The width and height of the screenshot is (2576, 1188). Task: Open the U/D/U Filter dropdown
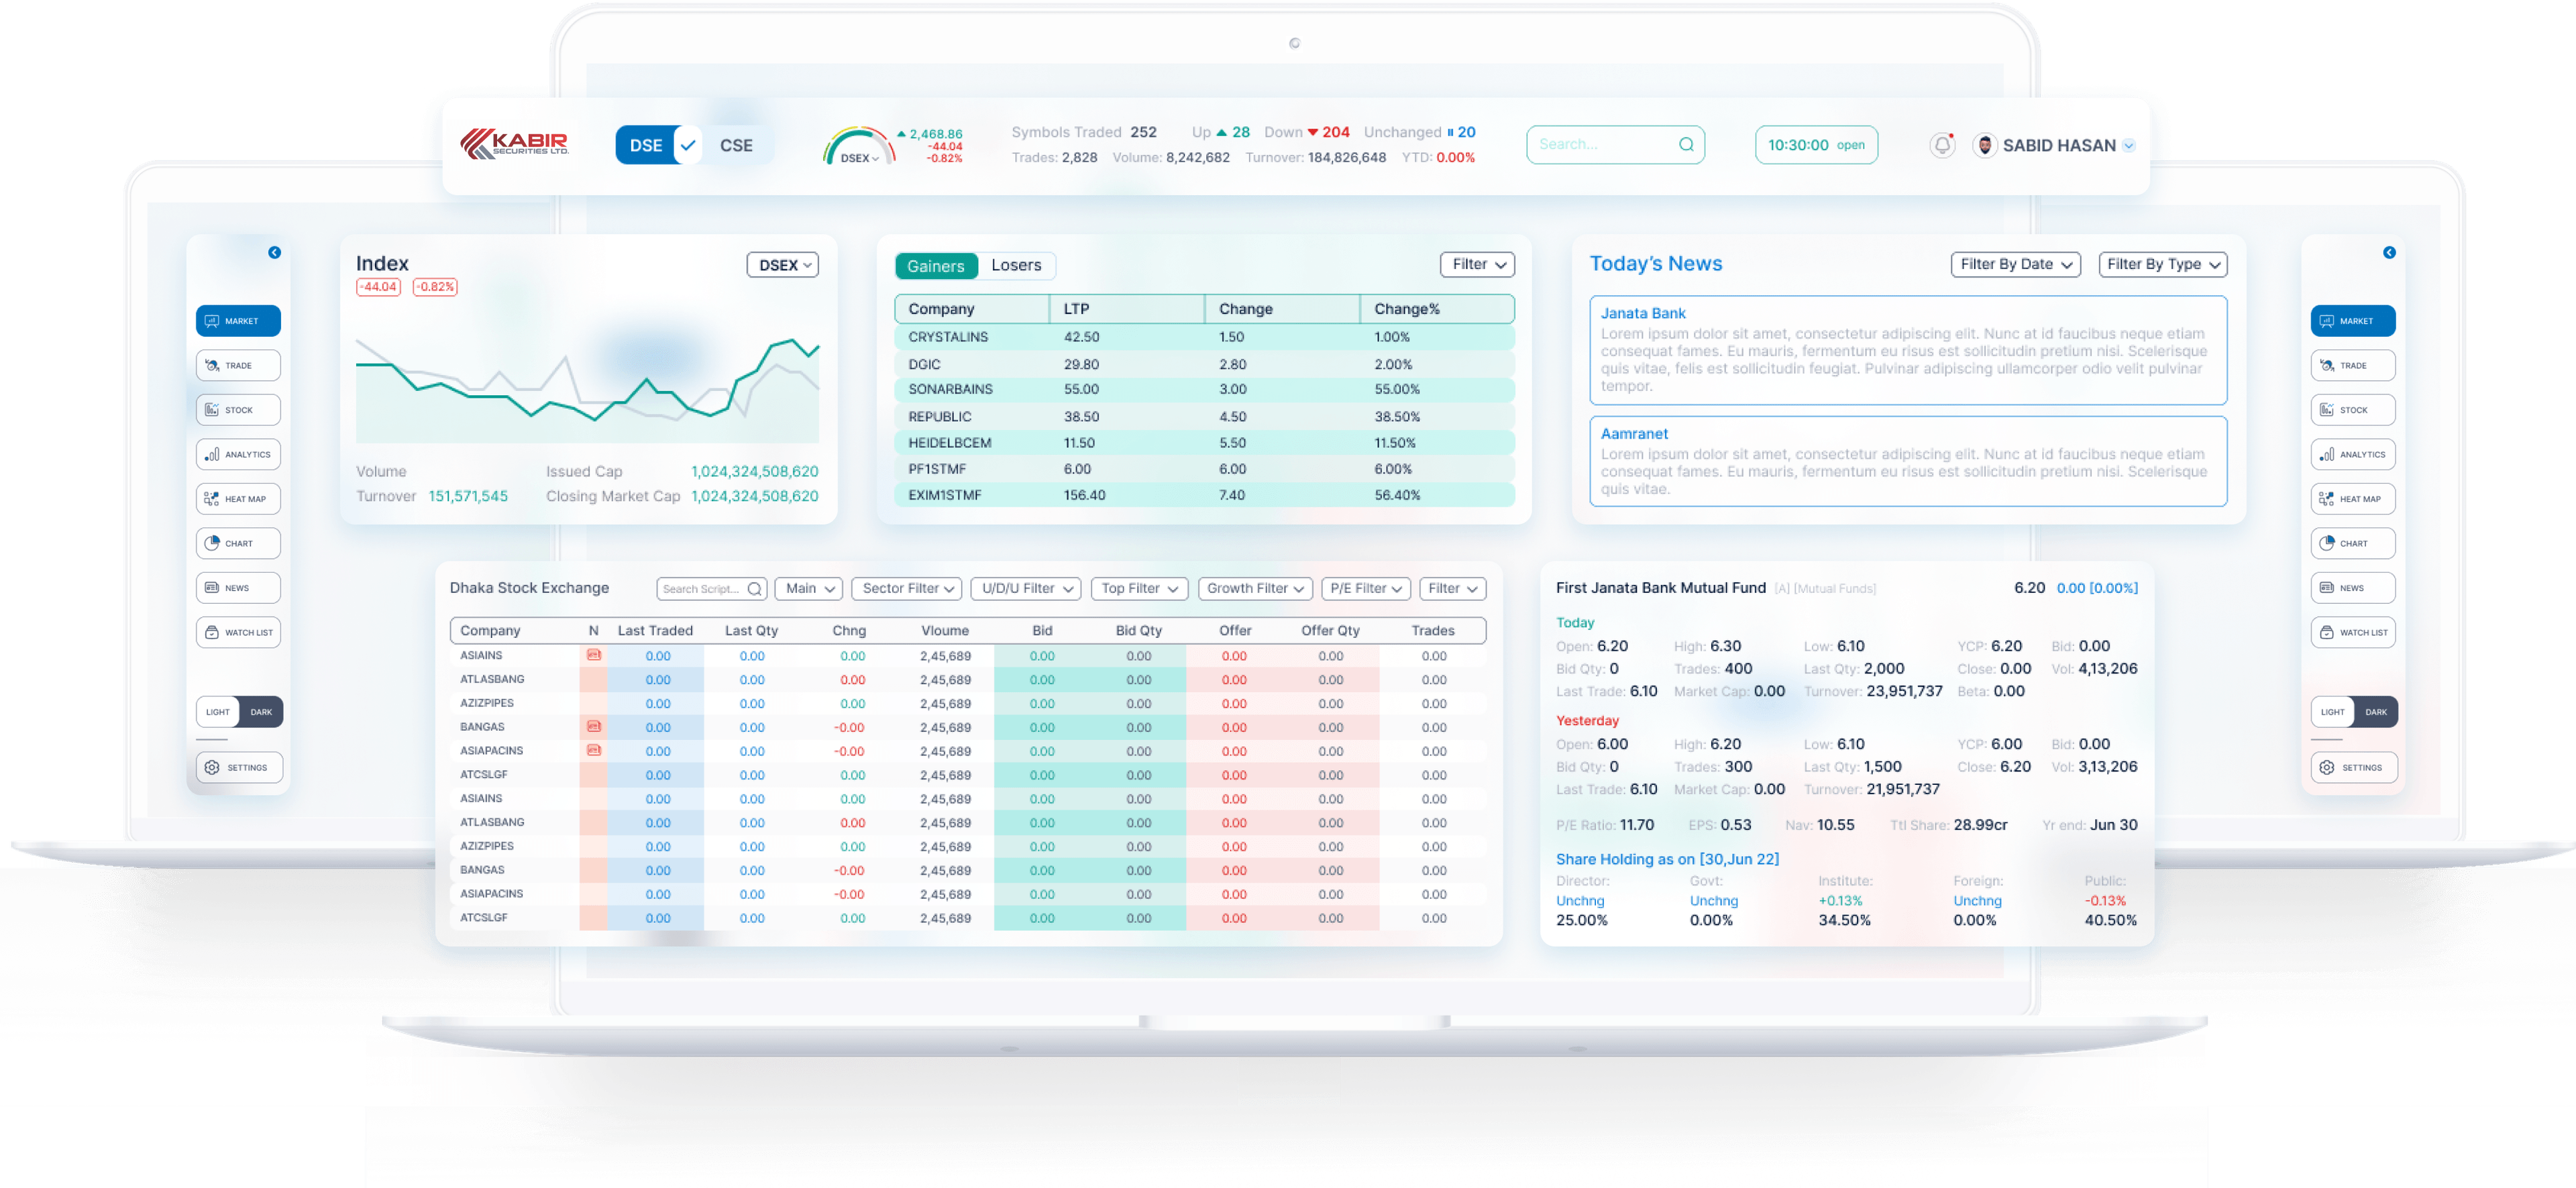click(1026, 589)
